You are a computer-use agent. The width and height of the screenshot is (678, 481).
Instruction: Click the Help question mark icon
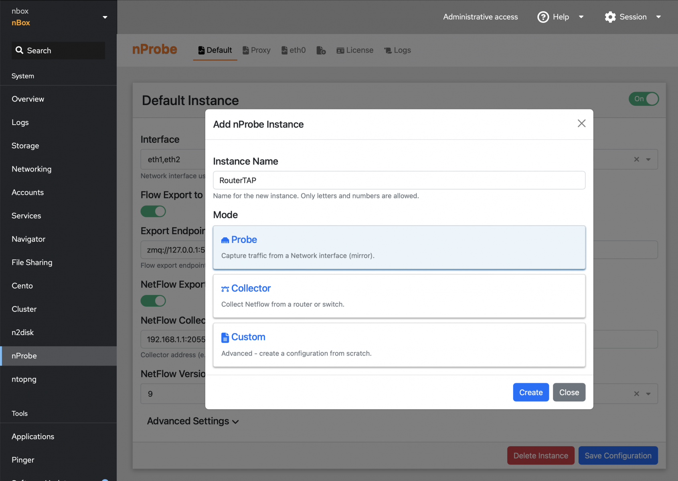(543, 17)
